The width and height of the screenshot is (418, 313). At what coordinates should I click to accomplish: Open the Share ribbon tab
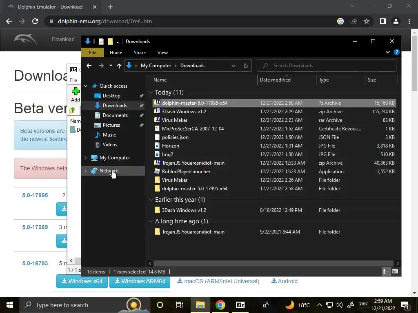click(140, 53)
